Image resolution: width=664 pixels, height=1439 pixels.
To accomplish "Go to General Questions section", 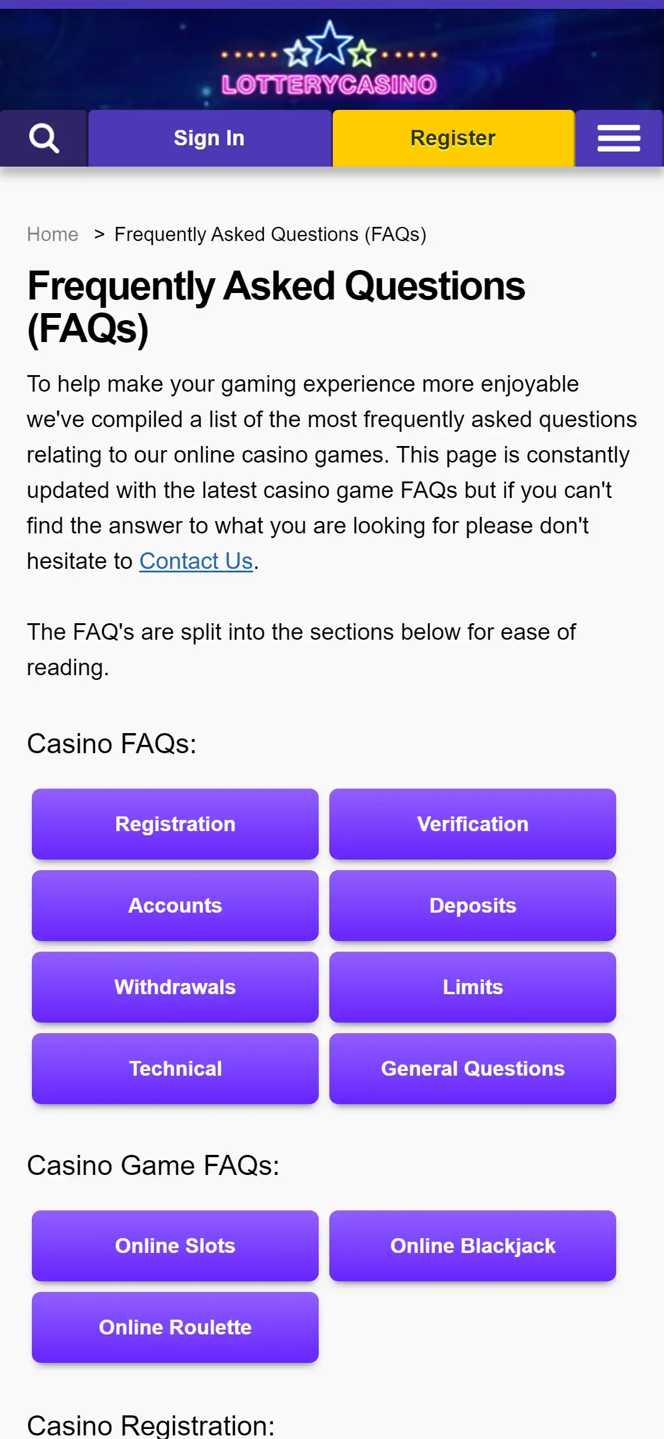I will pyautogui.click(x=472, y=1069).
